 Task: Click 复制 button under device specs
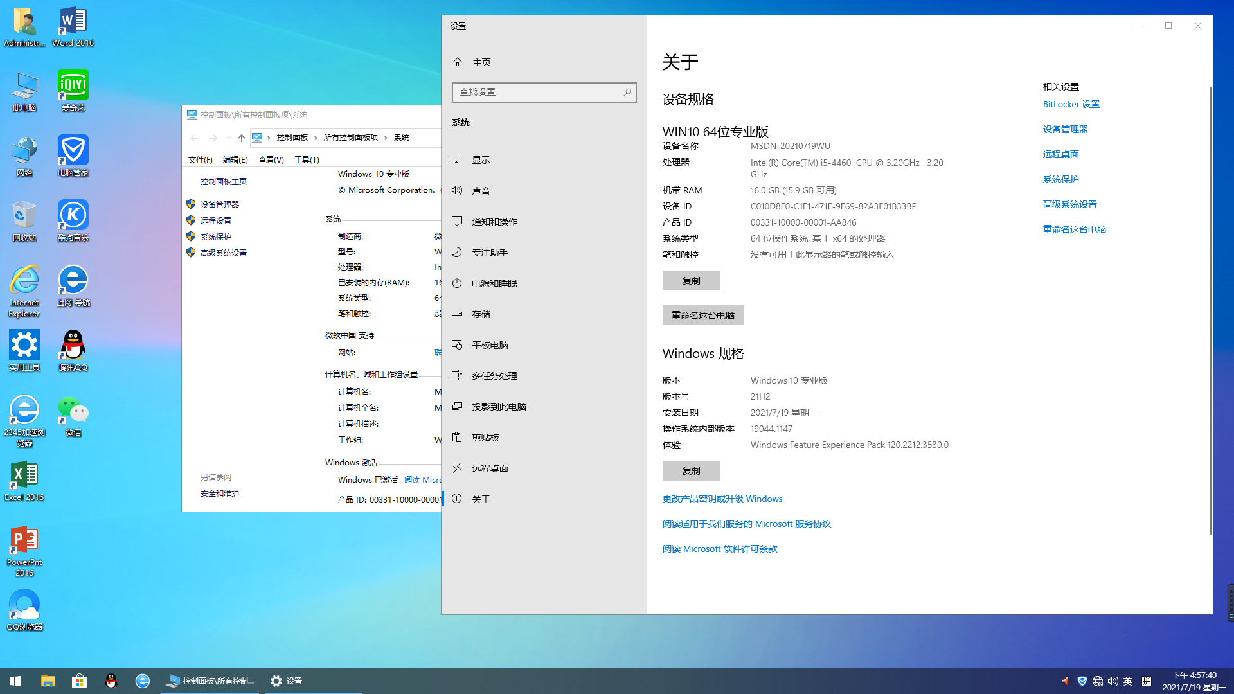[691, 281]
